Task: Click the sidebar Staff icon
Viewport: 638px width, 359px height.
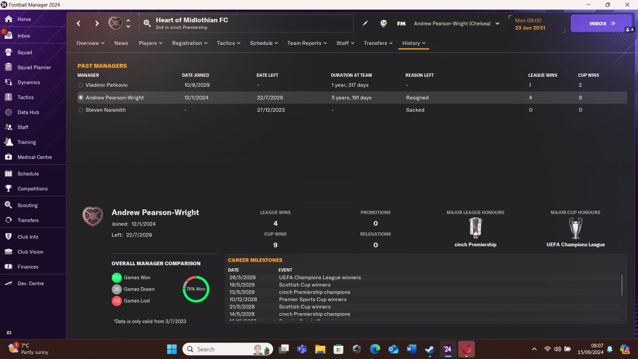Action: [8, 127]
